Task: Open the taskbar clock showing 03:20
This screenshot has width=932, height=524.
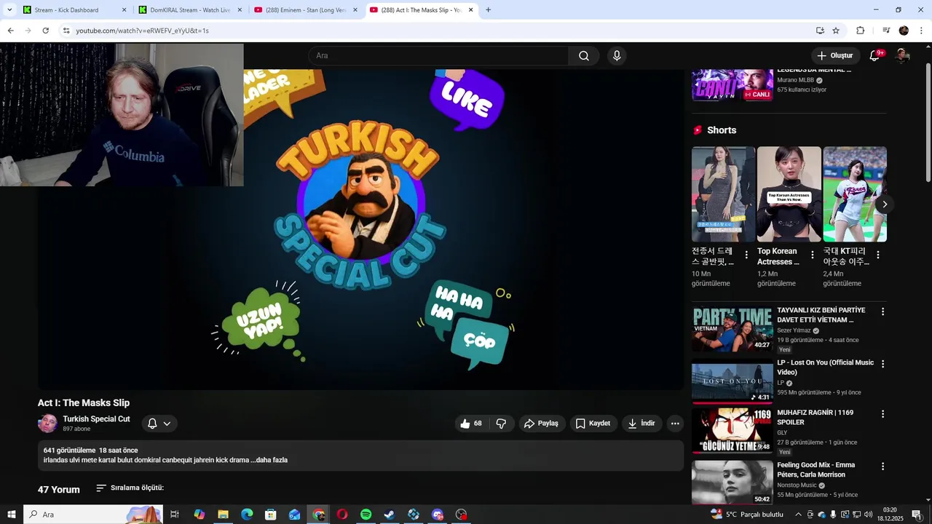Action: [x=890, y=515]
